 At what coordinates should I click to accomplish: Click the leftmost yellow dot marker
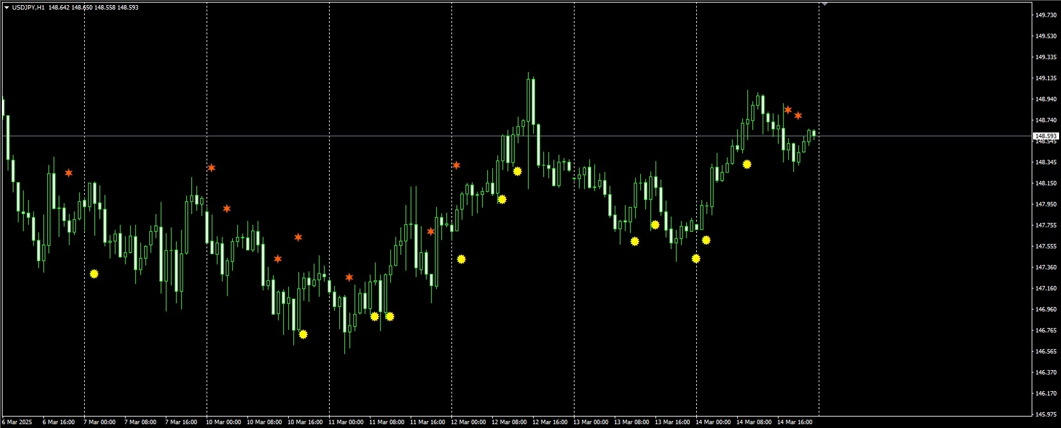(94, 274)
